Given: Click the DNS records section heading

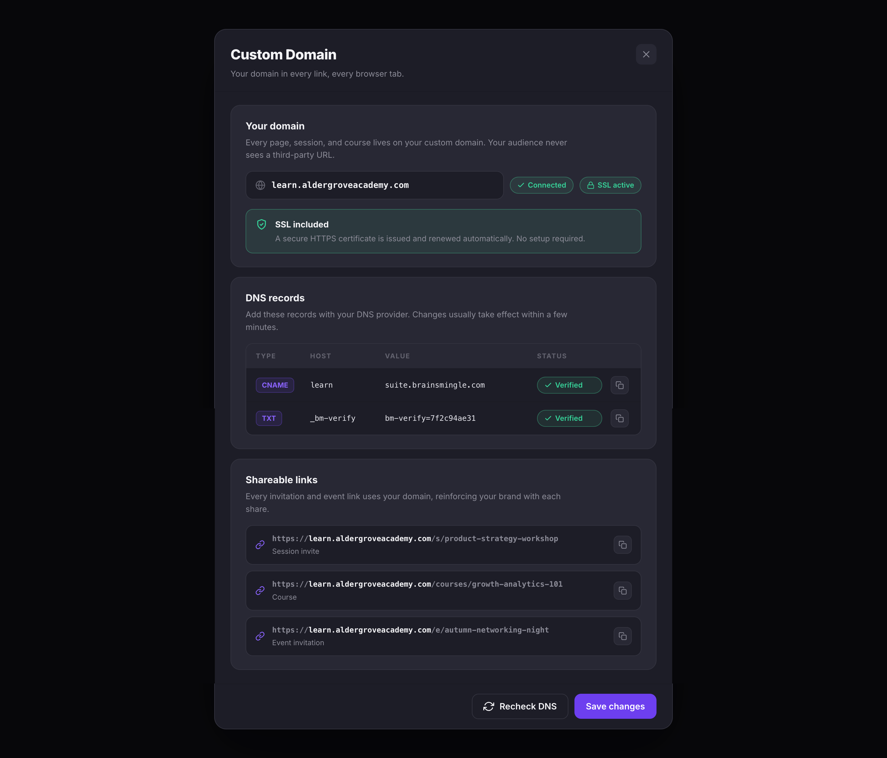Looking at the screenshot, I should coord(275,298).
